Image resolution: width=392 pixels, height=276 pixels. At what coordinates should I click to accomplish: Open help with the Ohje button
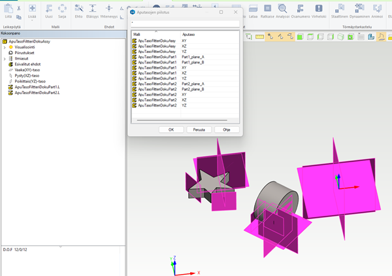click(227, 129)
